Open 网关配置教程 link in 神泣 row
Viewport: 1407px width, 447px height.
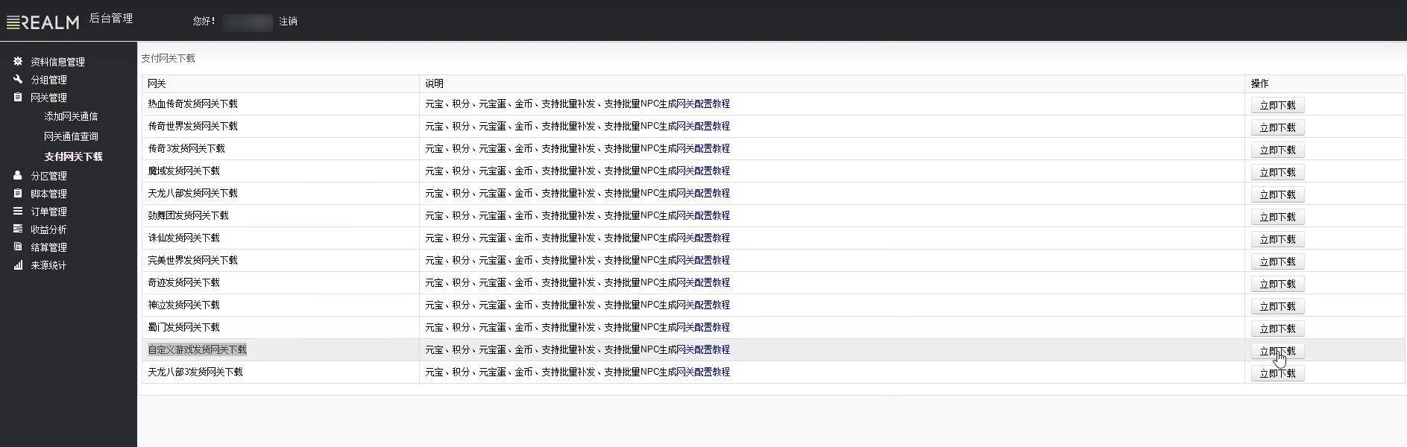click(x=703, y=305)
